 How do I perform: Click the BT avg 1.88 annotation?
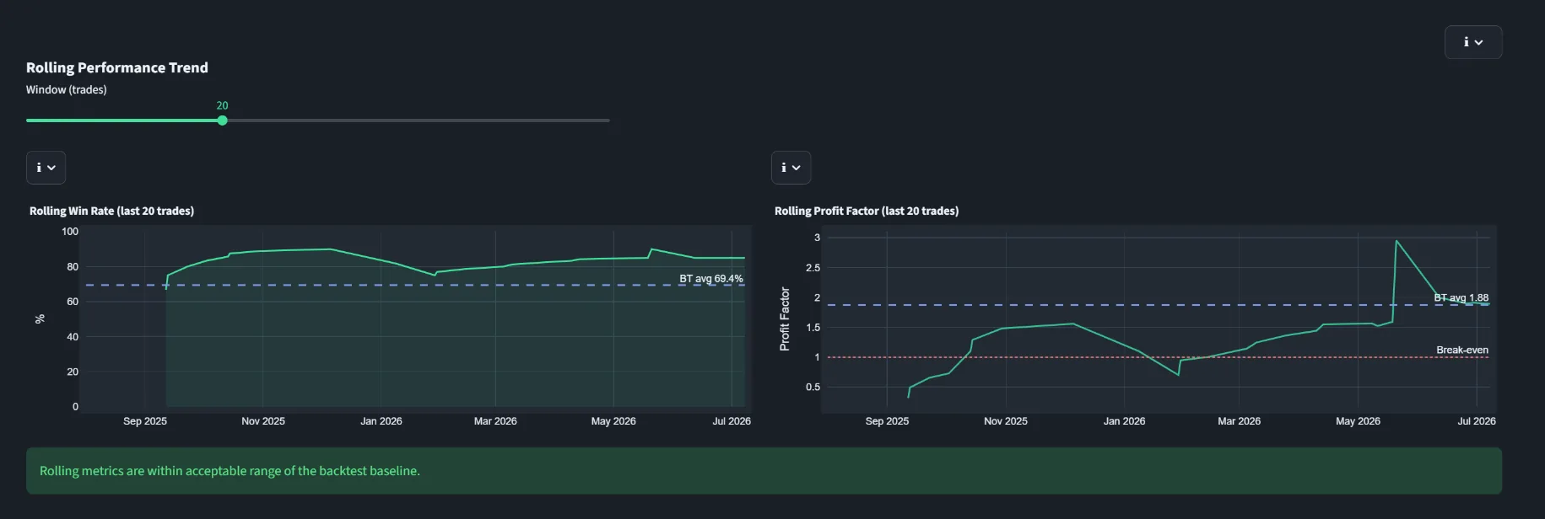pyautogui.click(x=1461, y=297)
